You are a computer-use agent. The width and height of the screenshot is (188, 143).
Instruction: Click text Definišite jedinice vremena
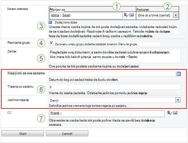[x=88, y=106]
